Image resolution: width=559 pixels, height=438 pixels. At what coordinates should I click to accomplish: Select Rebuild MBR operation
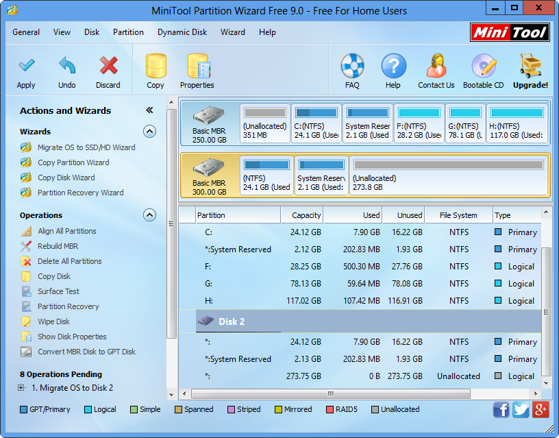click(x=58, y=246)
